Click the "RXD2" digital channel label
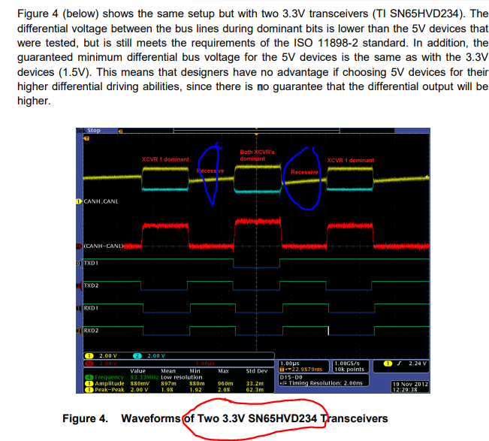The image size is (489, 441). coord(91,331)
